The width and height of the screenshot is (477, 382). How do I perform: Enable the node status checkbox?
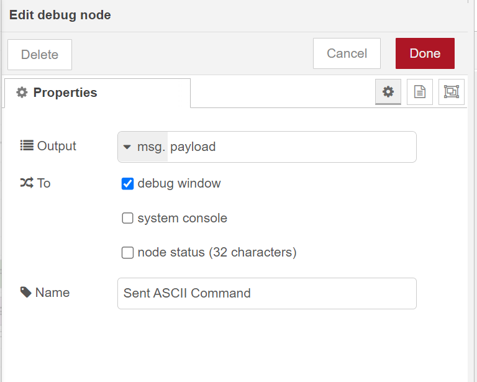pyautogui.click(x=128, y=253)
